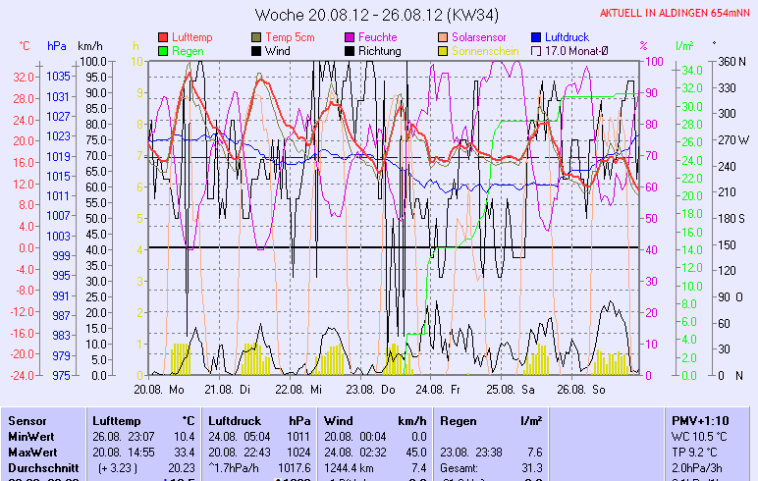The image size is (758, 481).
Task: Click the chart title Woche 20.08.12 - 26.08.12
Action: pos(361,15)
